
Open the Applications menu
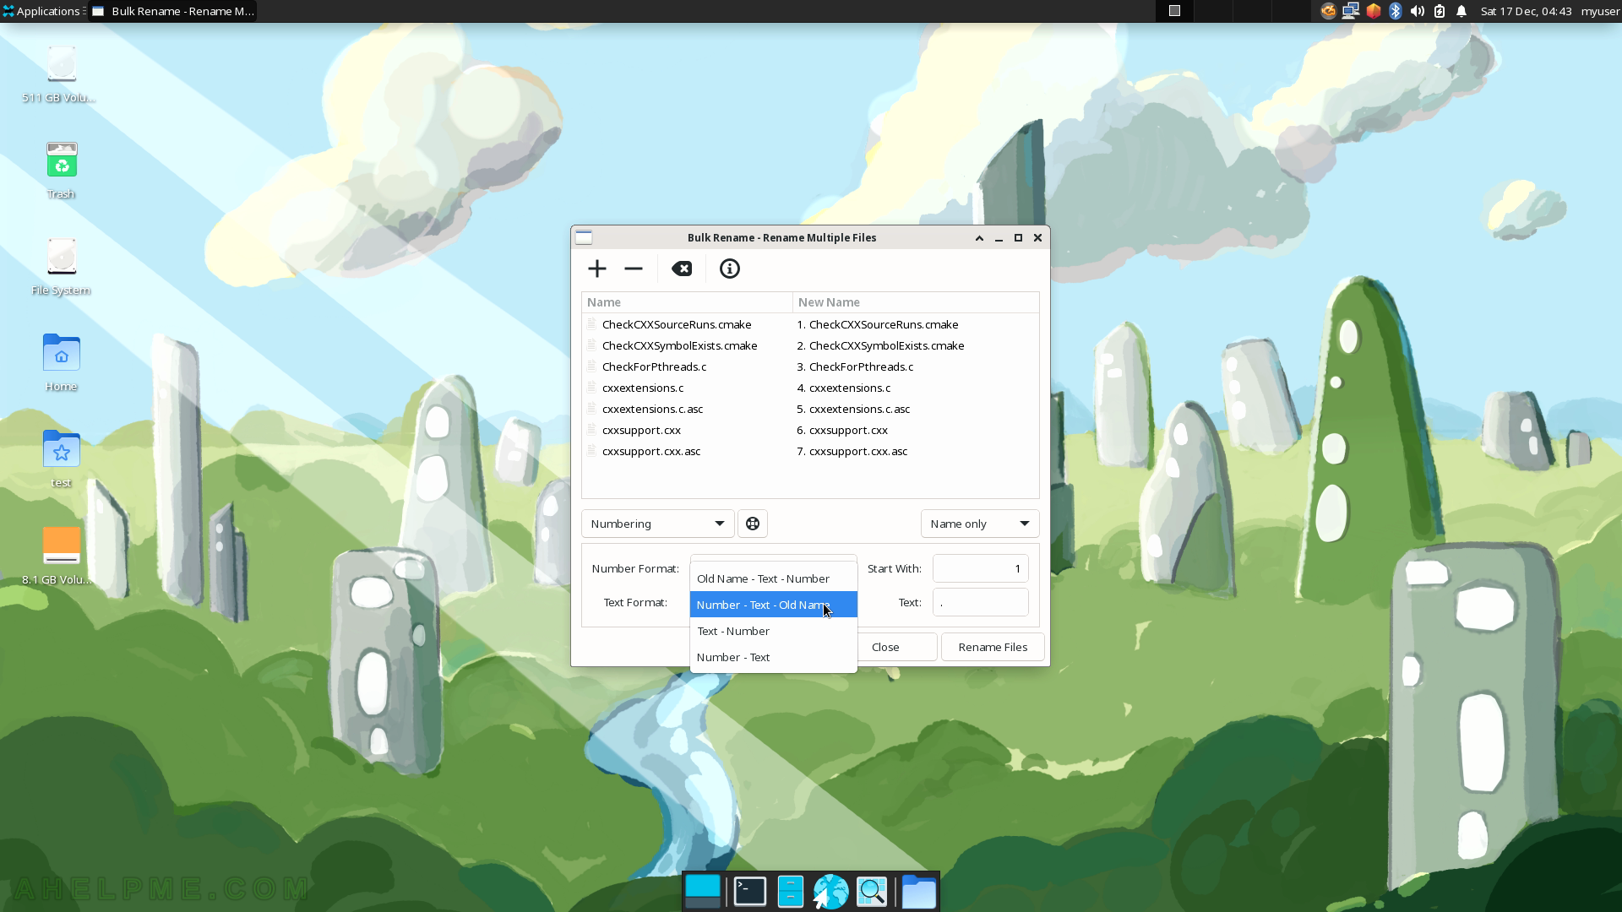coord(43,11)
